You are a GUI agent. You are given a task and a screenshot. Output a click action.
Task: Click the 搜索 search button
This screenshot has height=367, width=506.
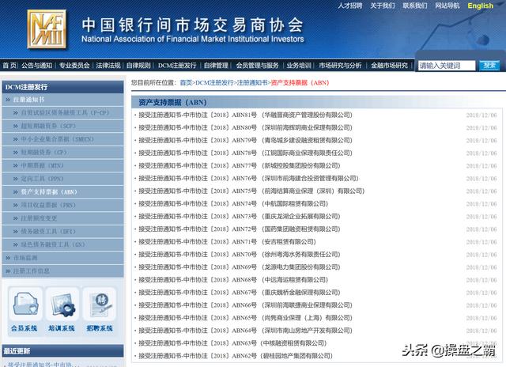[489, 66]
